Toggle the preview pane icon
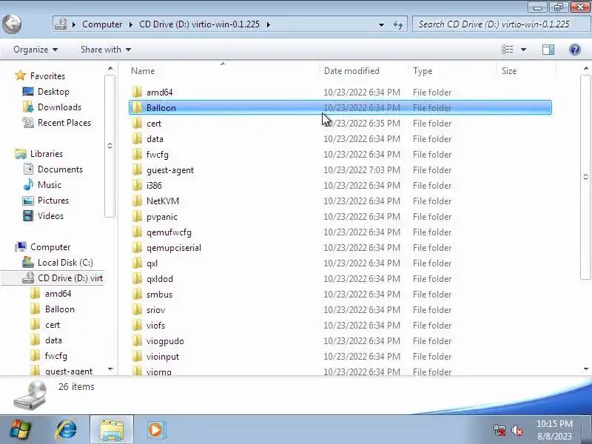Screen dimensions: 592x444 pyautogui.click(x=548, y=50)
